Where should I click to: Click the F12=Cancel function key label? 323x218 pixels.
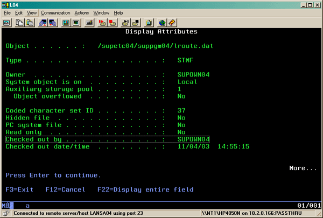(65, 189)
